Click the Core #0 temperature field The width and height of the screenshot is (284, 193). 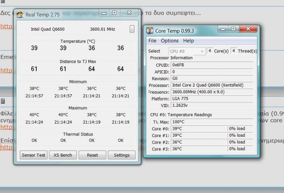(199, 129)
